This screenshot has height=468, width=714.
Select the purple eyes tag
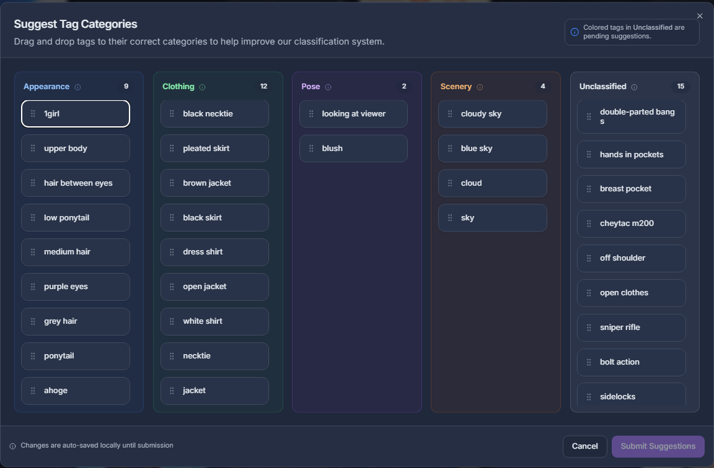coord(76,287)
